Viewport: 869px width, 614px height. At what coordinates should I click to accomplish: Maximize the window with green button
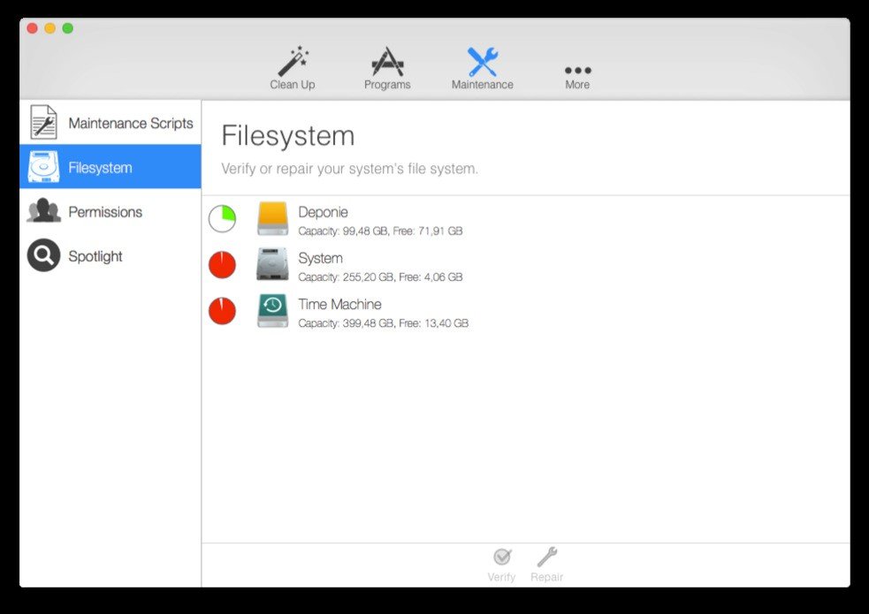click(x=67, y=28)
